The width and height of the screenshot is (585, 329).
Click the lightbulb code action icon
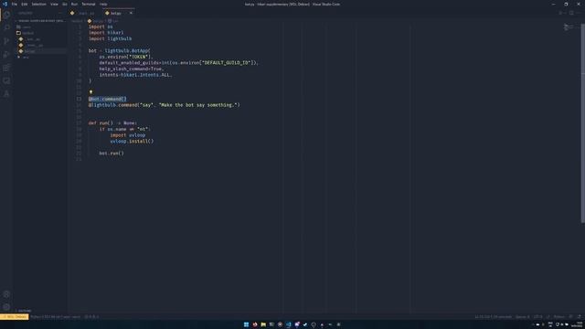(90, 92)
